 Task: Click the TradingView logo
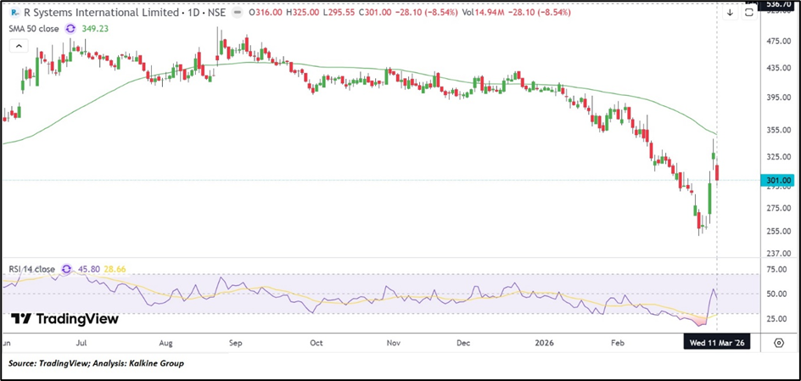(65, 319)
